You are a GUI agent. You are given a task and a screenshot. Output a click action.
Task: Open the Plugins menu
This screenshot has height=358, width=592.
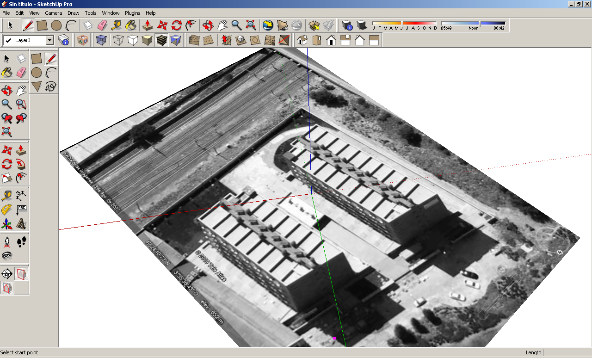pyautogui.click(x=132, y=13)
